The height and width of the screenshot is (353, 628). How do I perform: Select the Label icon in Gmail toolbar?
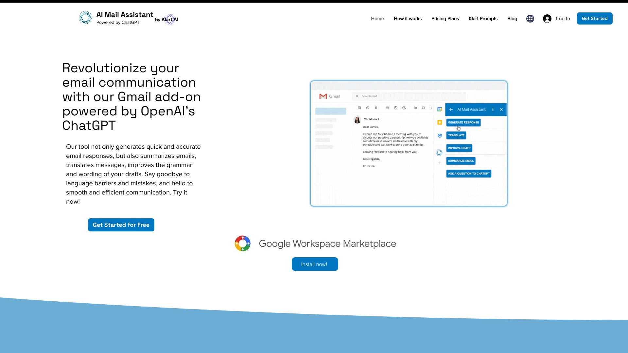click(x=423, y=108)
